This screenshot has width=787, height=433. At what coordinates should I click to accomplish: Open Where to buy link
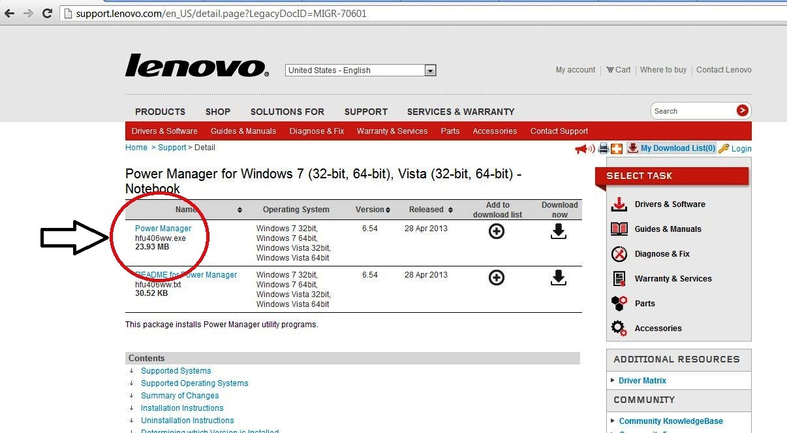[663, 70]
